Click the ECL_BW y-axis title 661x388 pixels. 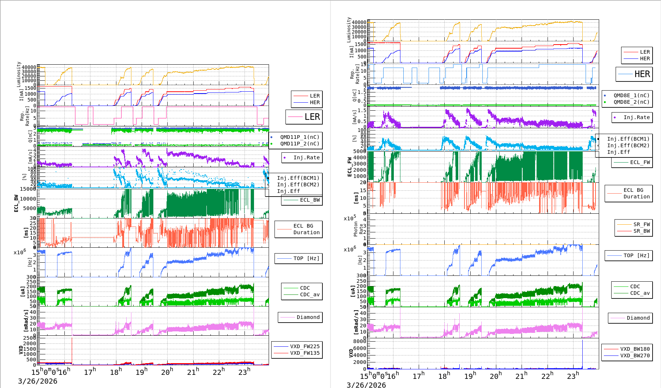16,203
